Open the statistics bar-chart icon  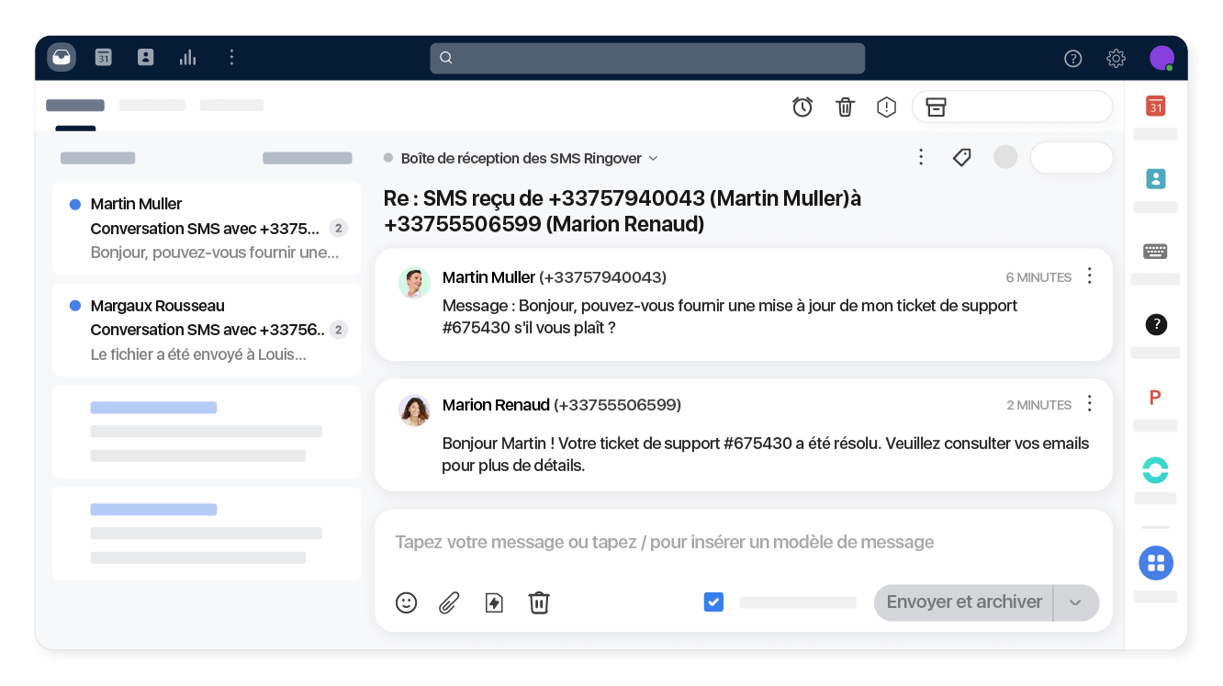[187, 57]
